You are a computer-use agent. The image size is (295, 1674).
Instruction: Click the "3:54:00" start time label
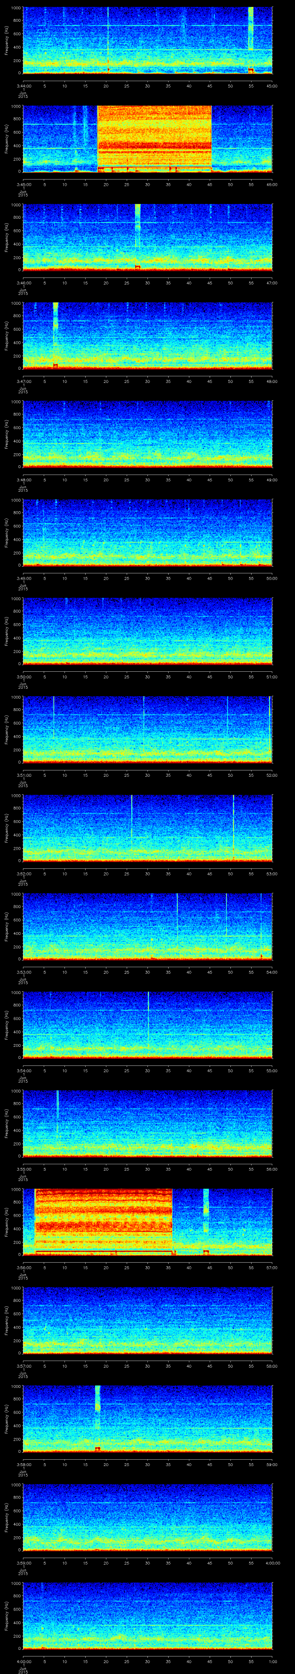[23, 1070]
